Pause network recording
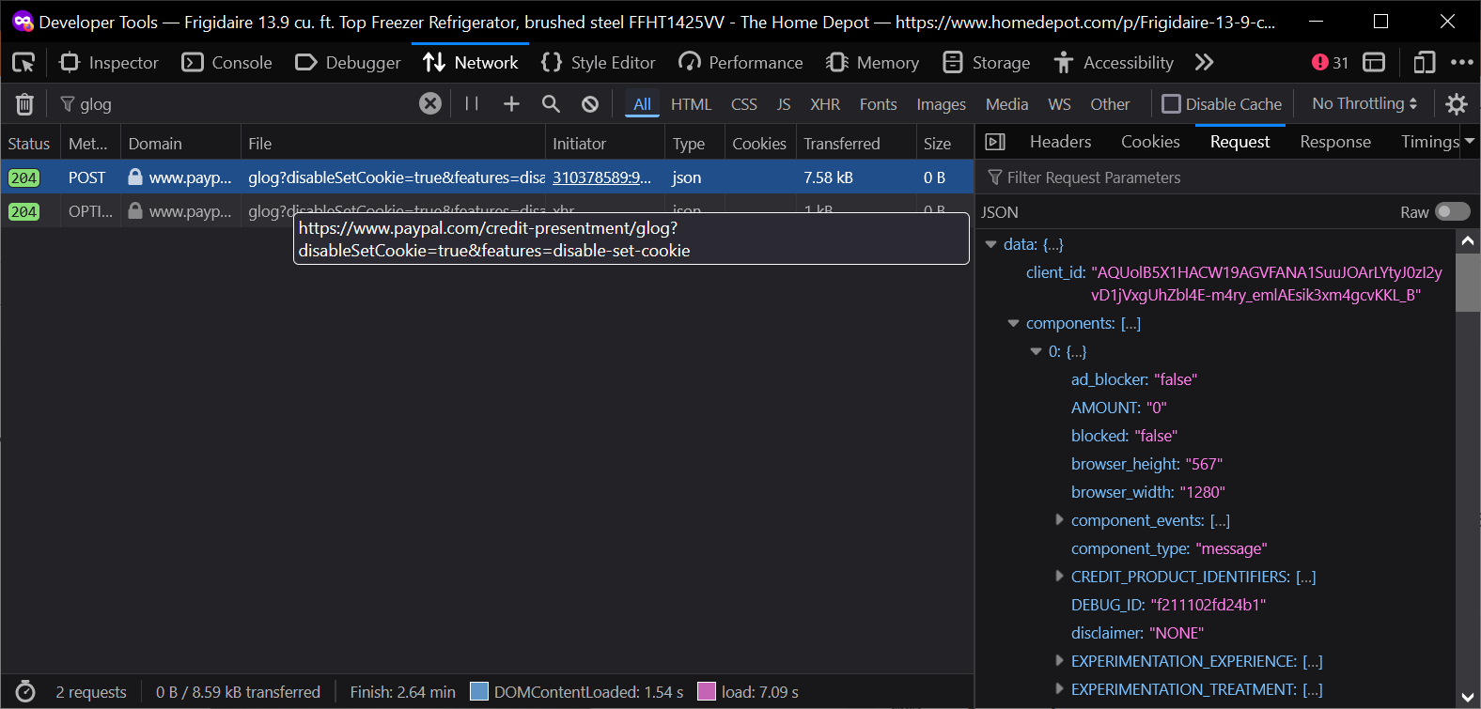 pyautogui.click(x=472, y=103)
